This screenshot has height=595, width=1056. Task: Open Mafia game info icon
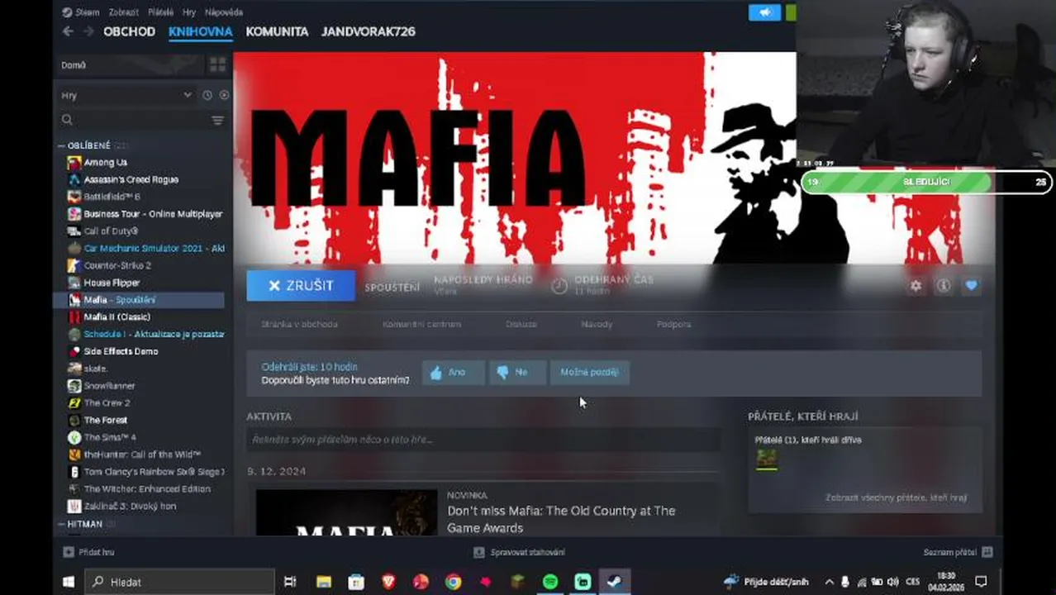click(944, 285)
